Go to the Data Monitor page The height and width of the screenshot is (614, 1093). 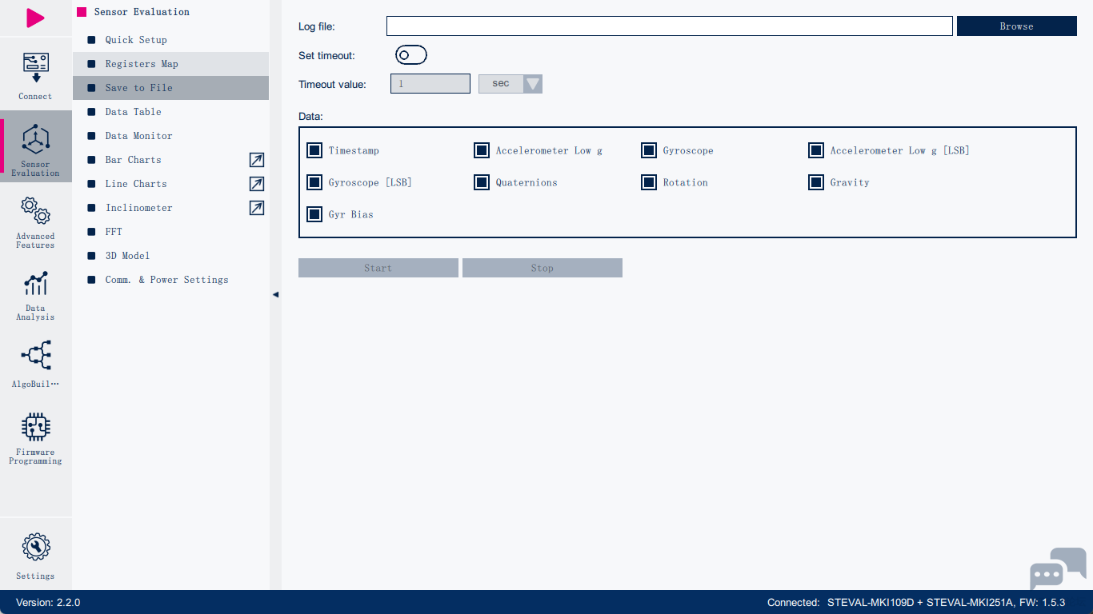coord(138,136)
